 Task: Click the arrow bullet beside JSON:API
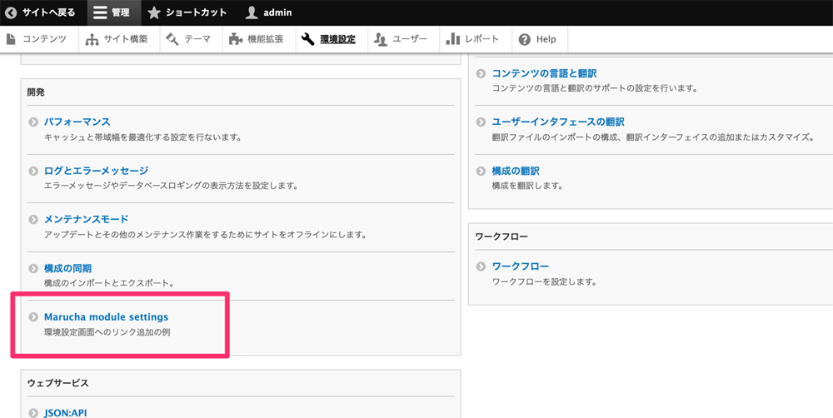33,413
